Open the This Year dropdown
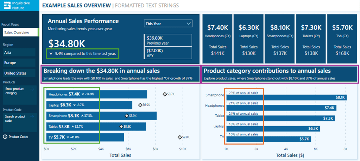The height and width of the screenshot is (161, 360). point(168,24)
